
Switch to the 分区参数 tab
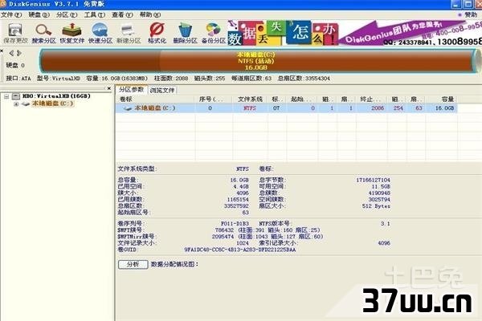[x=131, y=90]
